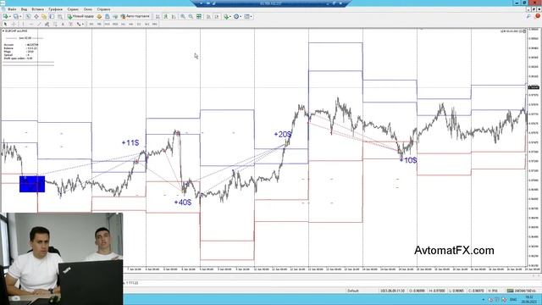The height and width of the screenshot is (305, 542).
Task: Open the Periods clock icon
Action: click(x=236, y=16)
